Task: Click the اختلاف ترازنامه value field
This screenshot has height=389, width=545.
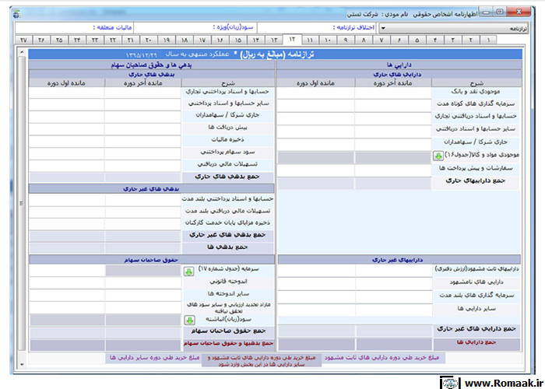Action: (x=294, y=28)
